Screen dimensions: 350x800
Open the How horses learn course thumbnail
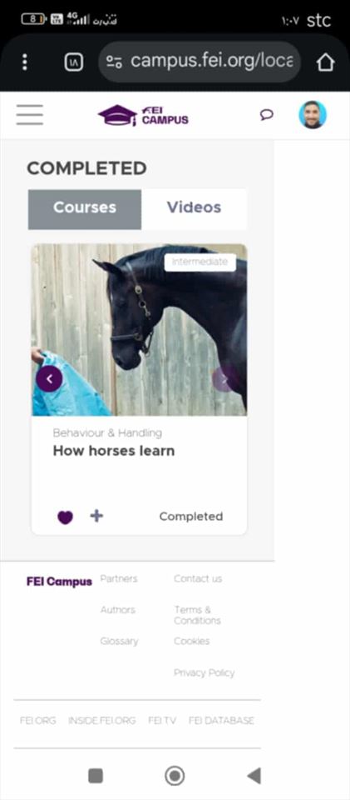coord(140,330)
